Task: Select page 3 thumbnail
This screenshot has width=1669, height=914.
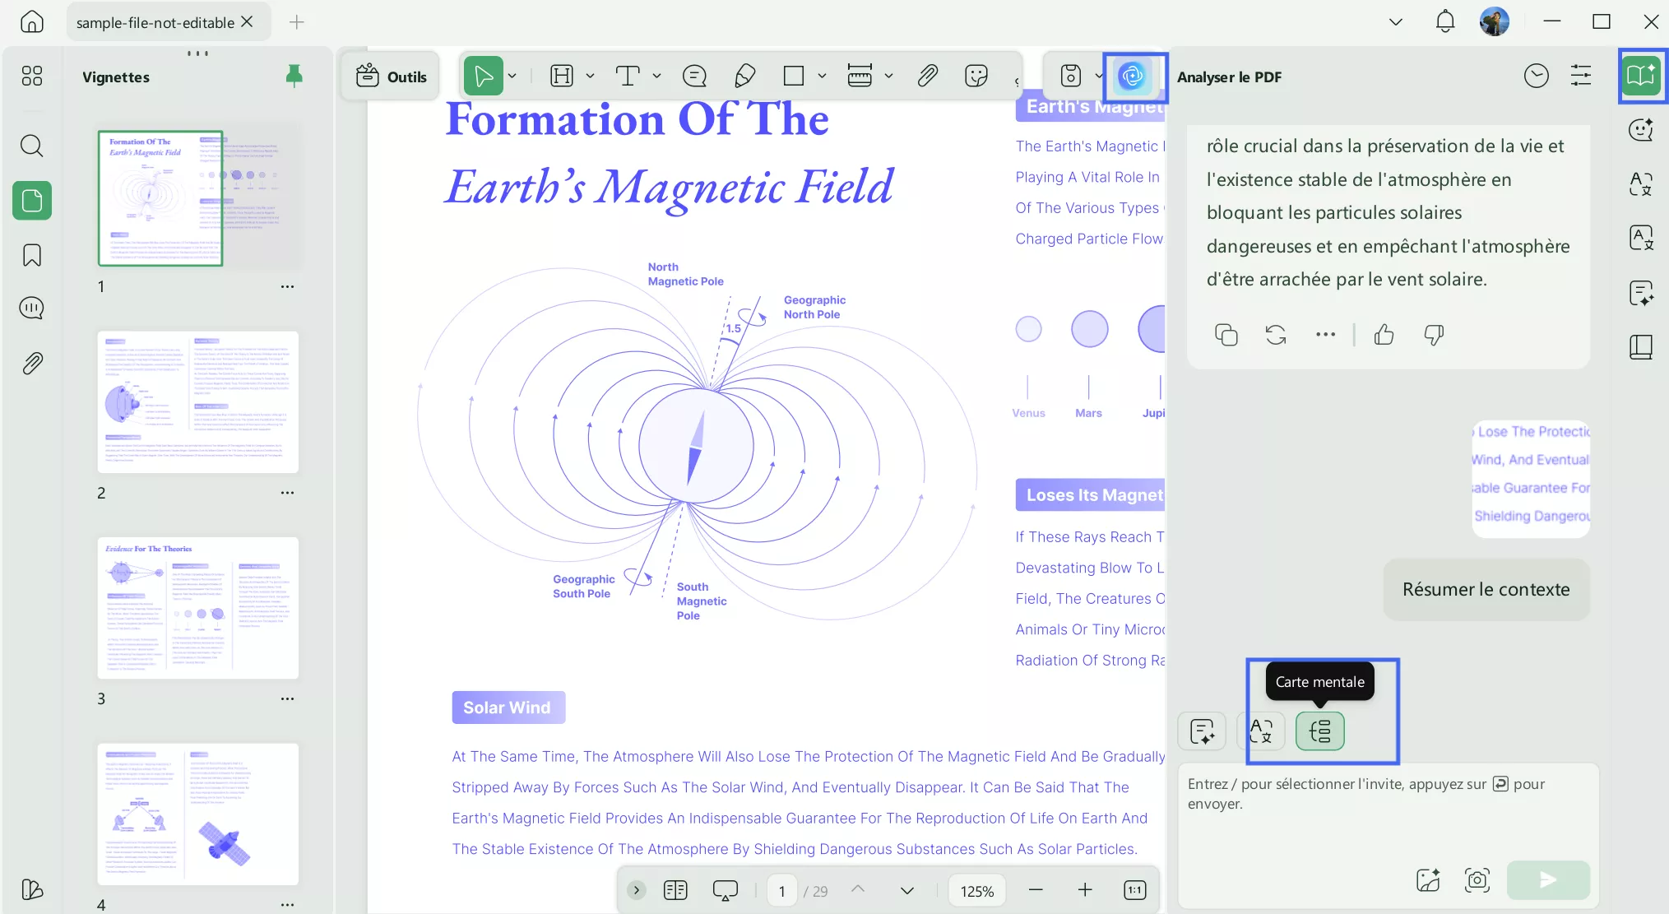Action: point(197,609)
